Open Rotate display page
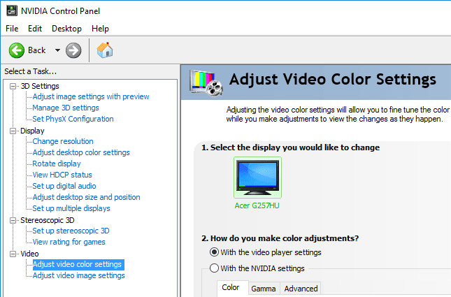 [x=57, y=164]
